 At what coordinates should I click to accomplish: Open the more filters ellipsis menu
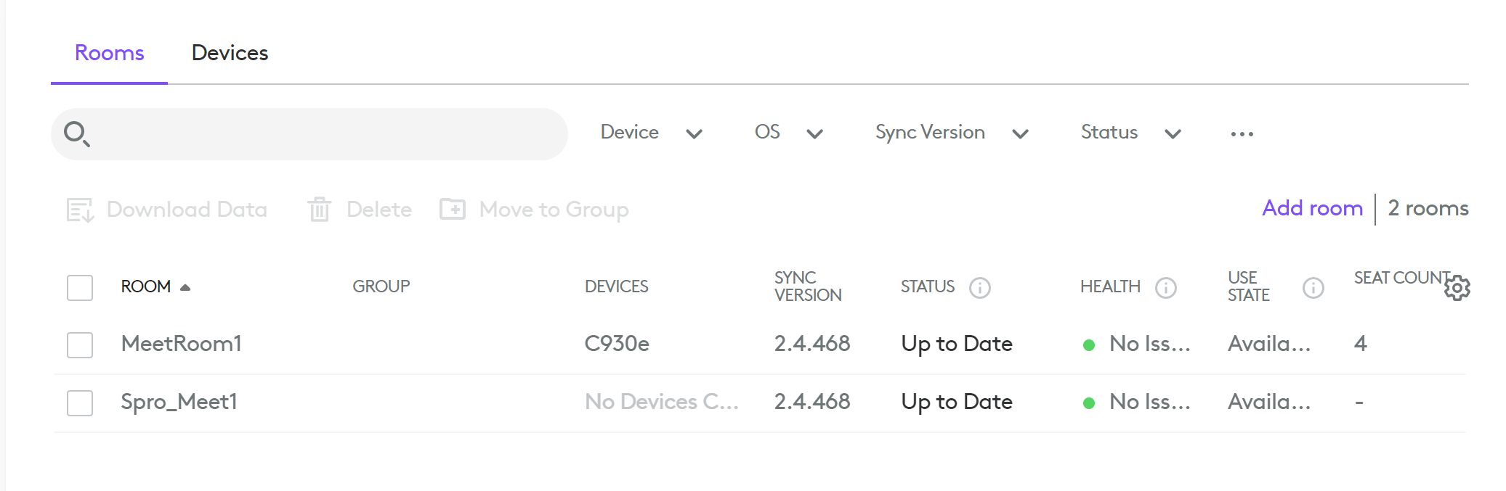coord(1242,134)
